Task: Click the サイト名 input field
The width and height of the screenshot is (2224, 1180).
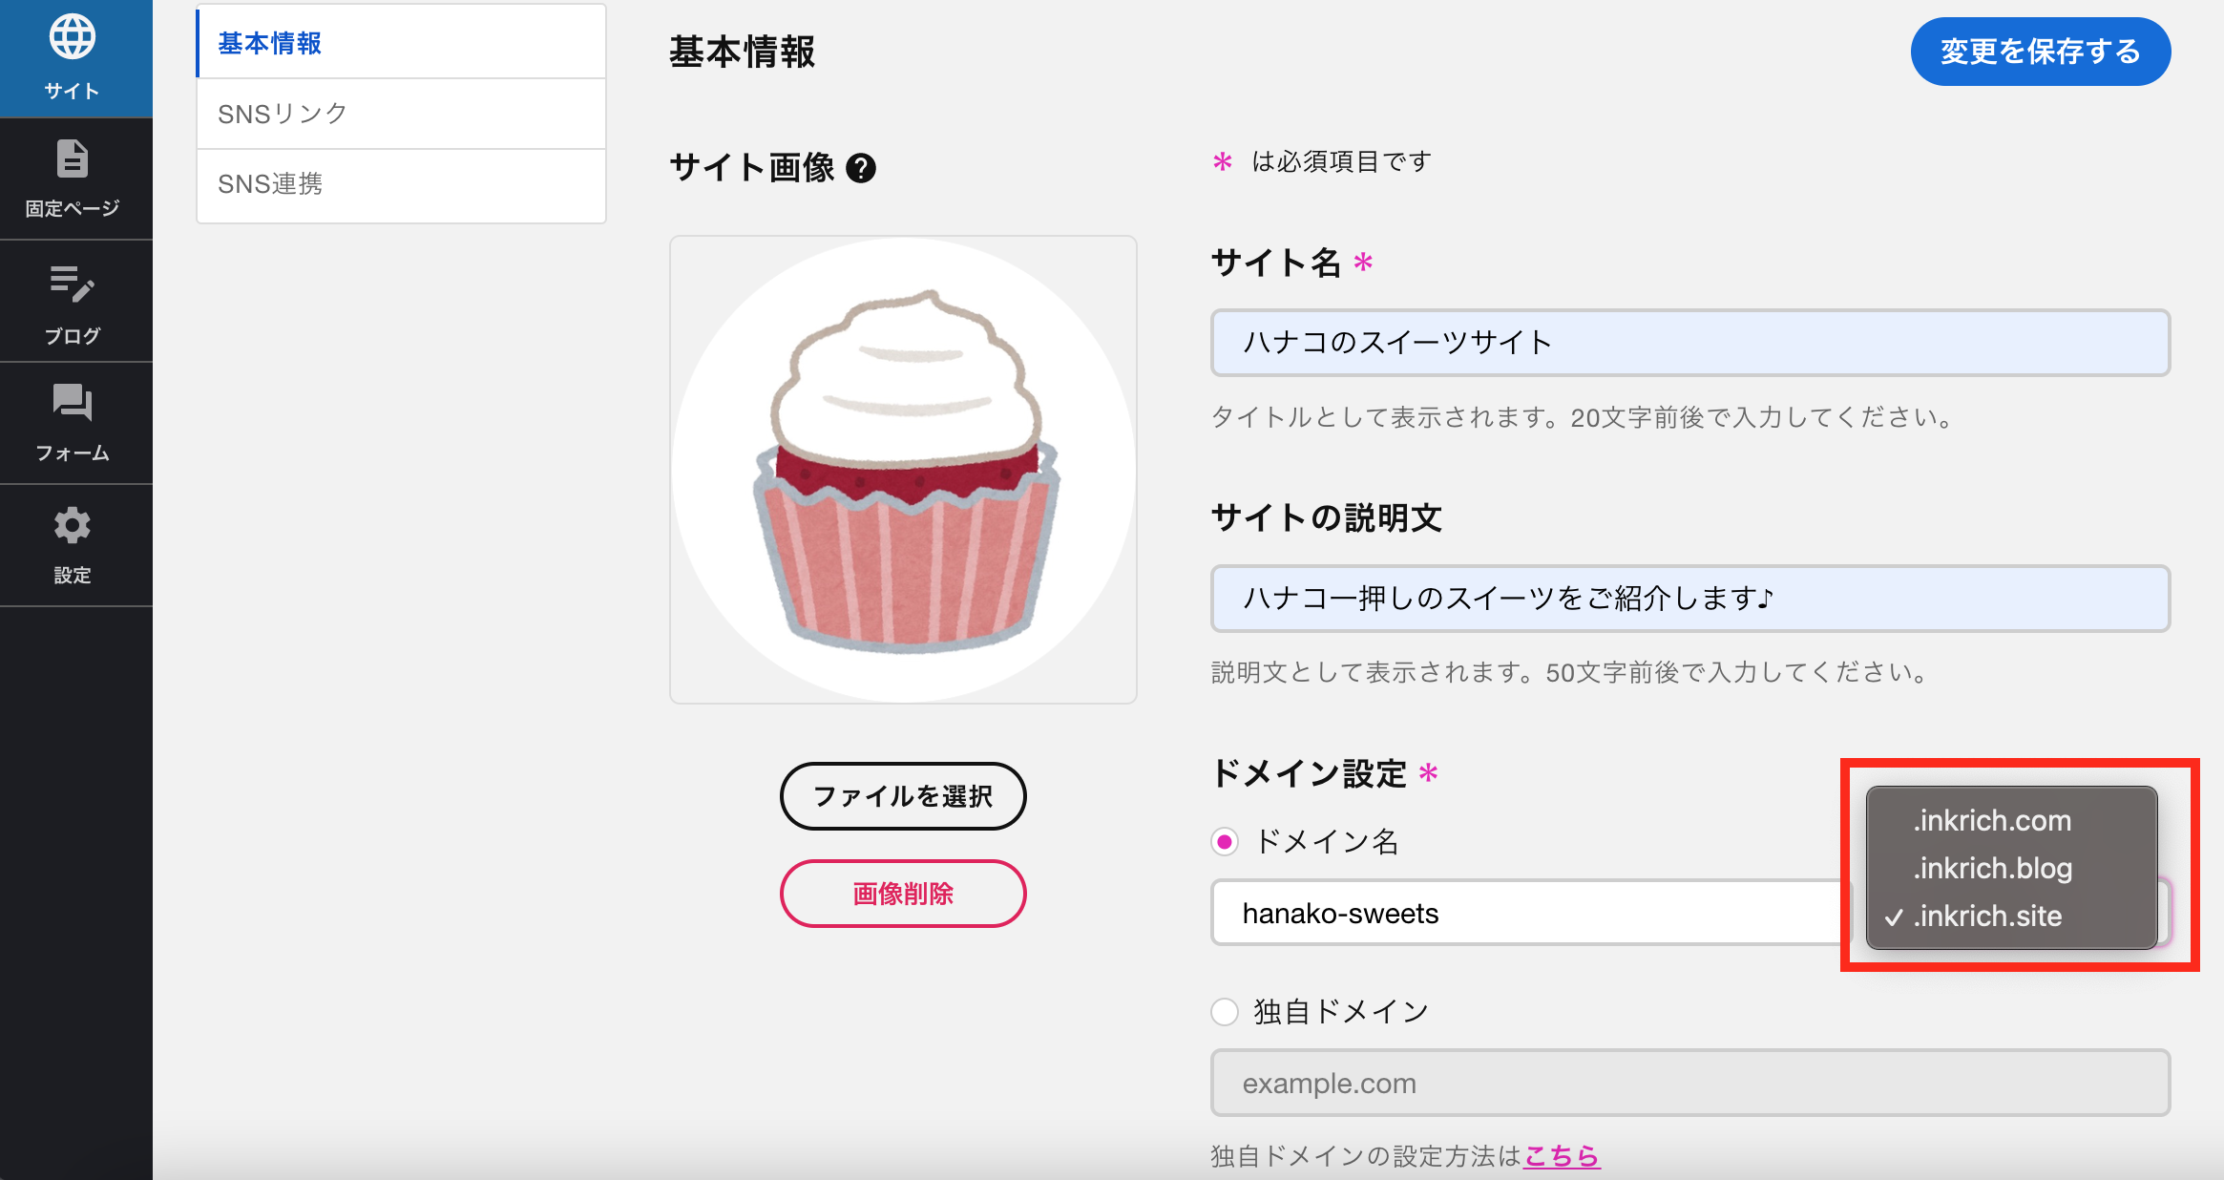Action: [x=1690, y=343]
